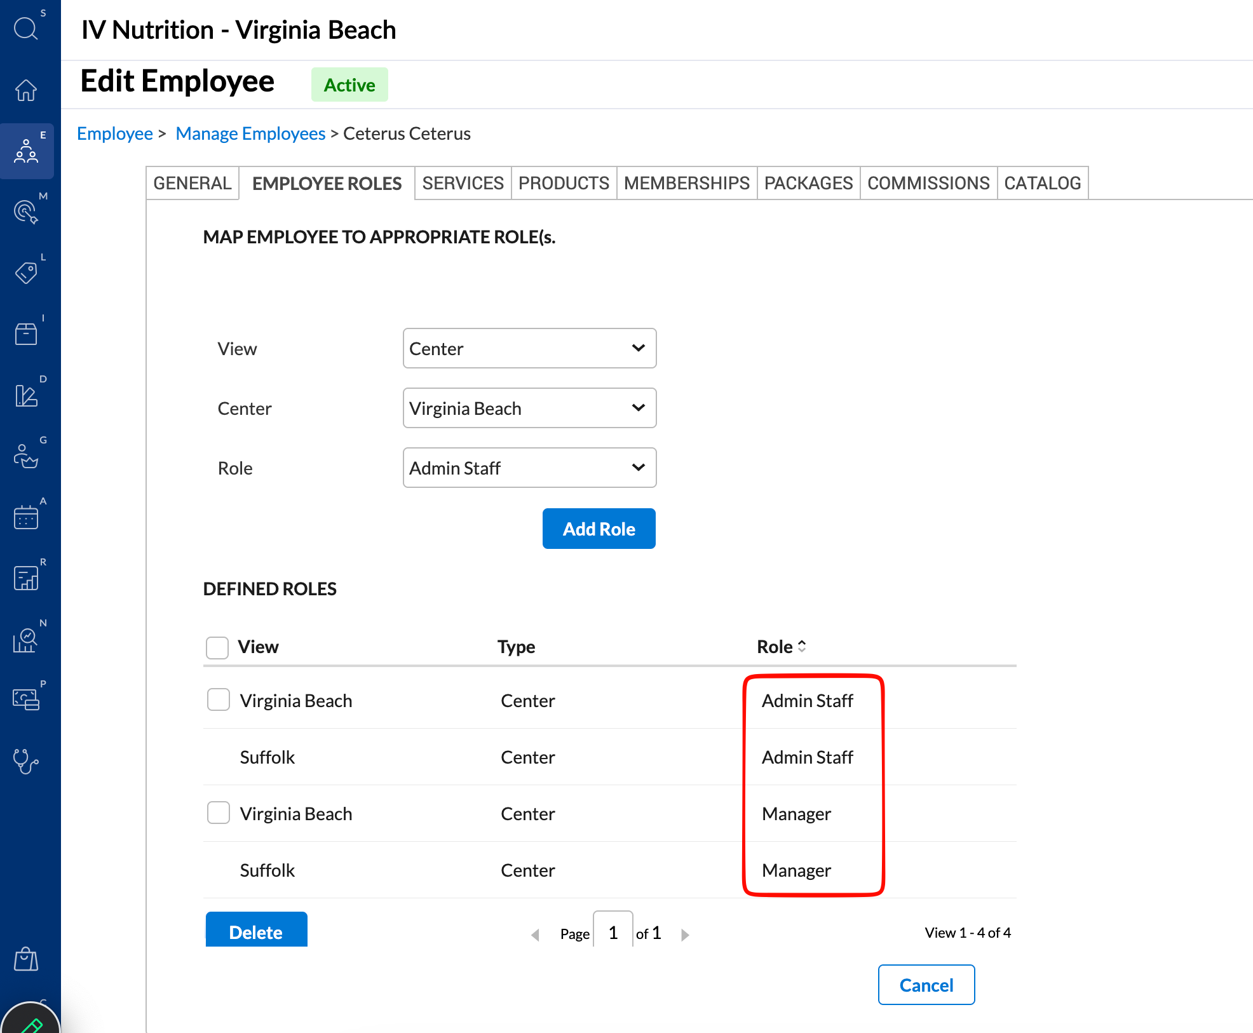This screenshot has width=1253, height=1033.
Task: Follow the Manage Employees breadcrumb link
Action: pos(250,133)
